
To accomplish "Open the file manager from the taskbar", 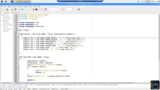I will coord(9,1).
